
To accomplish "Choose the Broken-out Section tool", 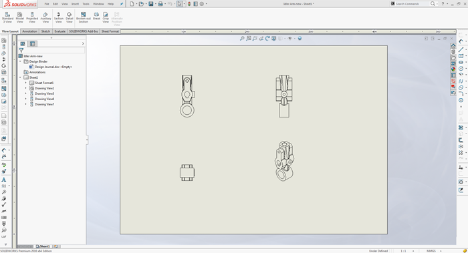I will click(x=84, y=17).
